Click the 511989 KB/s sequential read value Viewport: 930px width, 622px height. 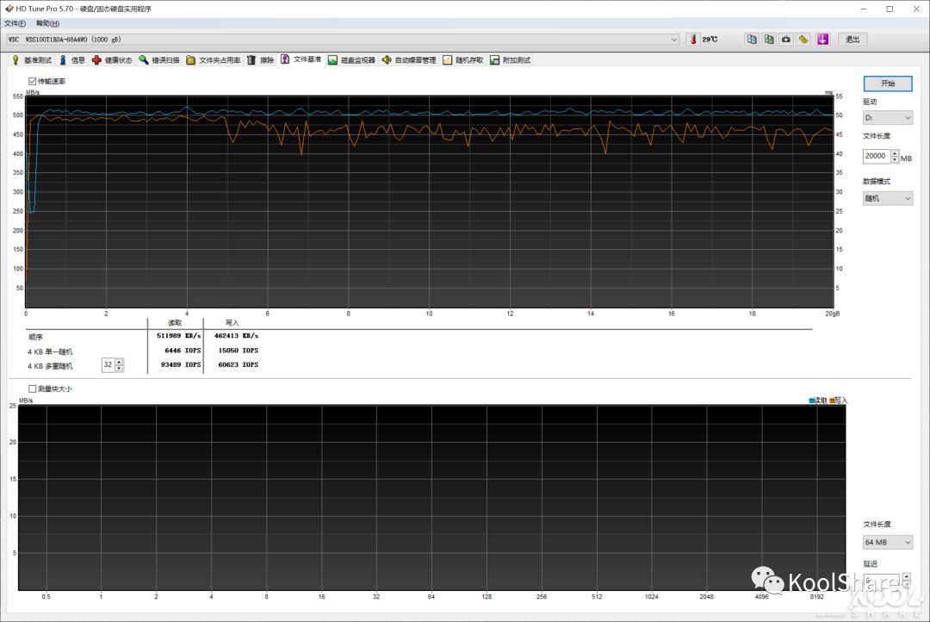(x=178, y=336)
